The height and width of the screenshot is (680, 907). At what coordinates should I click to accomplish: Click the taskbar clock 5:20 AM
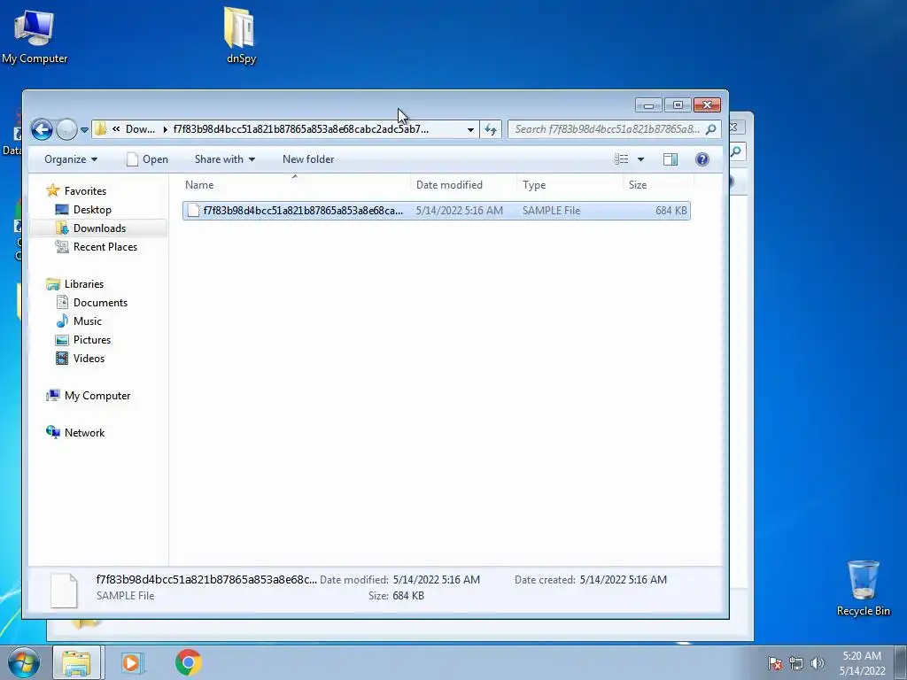tap(862, 663)
